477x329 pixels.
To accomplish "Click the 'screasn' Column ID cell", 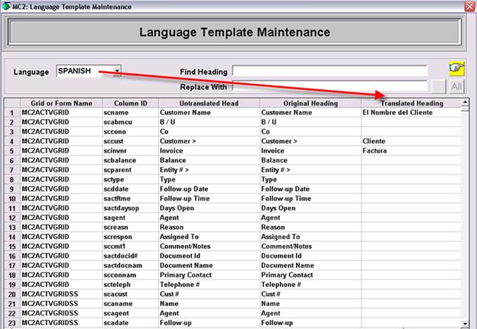I will (x=131, y=227).
